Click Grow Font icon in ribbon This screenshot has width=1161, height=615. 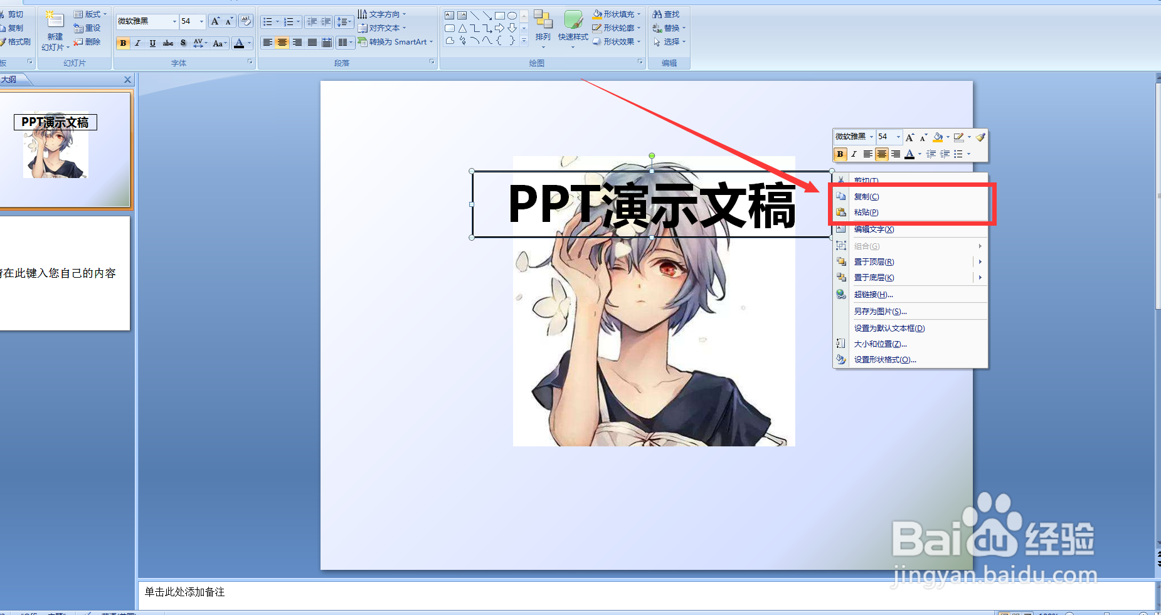pos(215,21)
